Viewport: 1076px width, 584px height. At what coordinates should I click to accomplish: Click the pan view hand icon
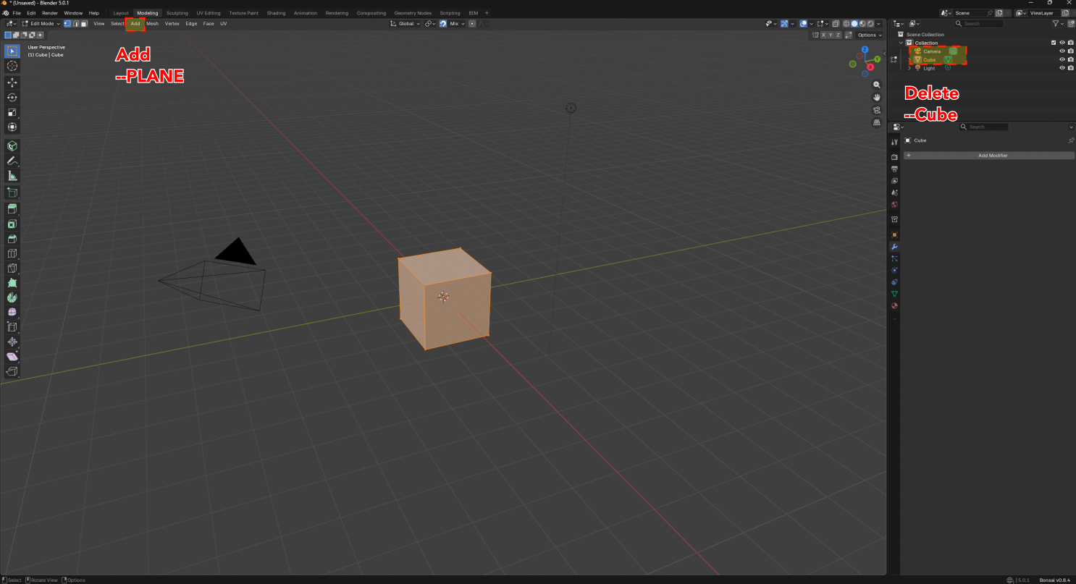[877, 97]
